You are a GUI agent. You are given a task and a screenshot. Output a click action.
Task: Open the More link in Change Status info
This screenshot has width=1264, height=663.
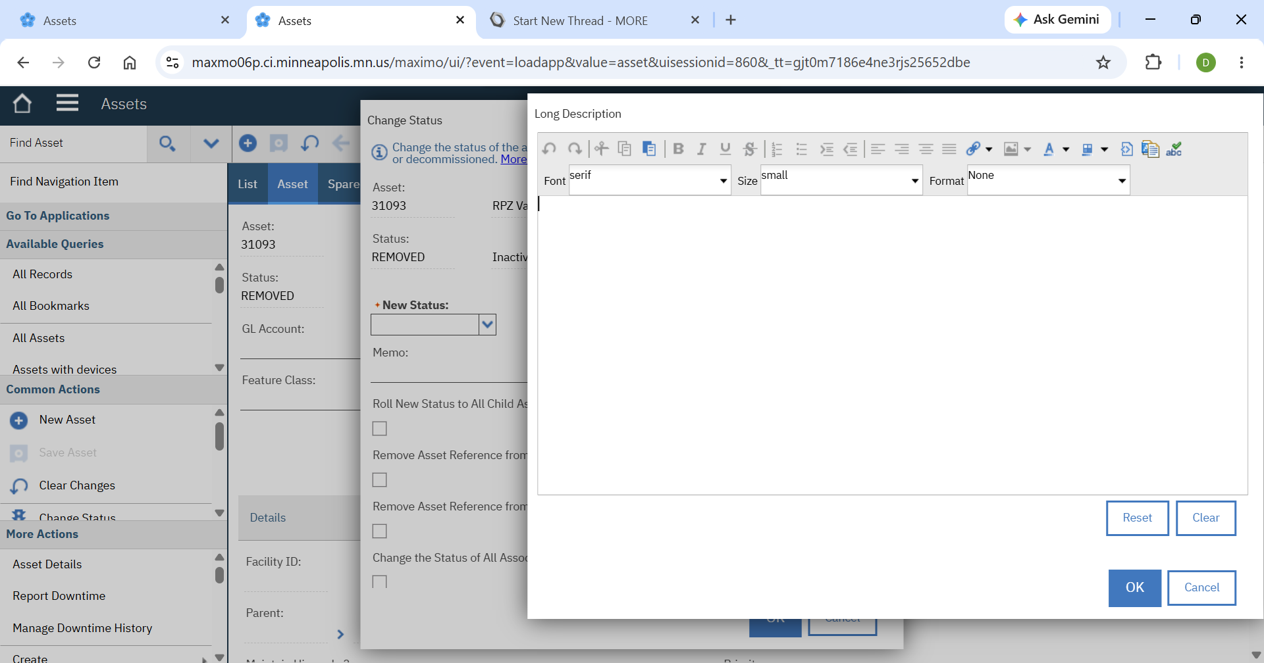click(x=513, y=159)
